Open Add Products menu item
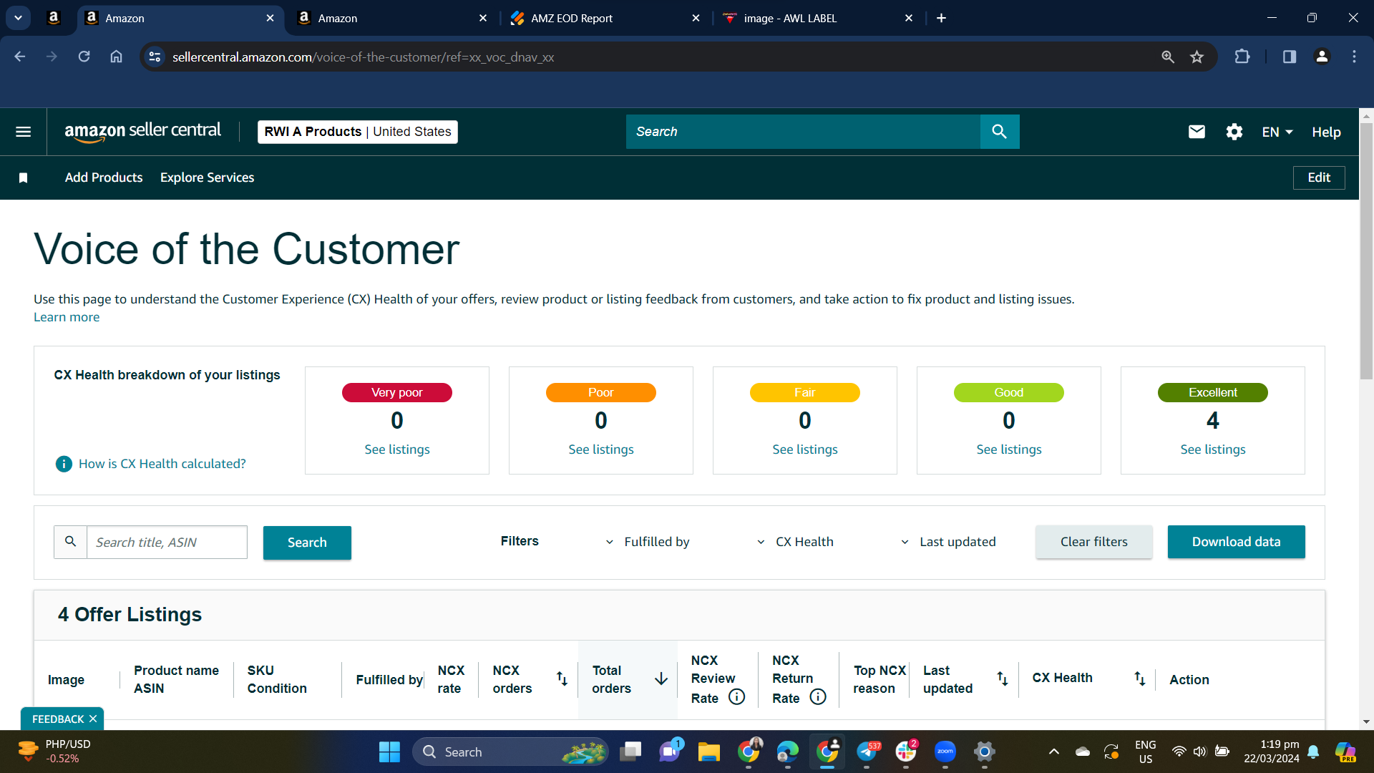The height and width of the screenshot is (773, 1374). [104, 178]
